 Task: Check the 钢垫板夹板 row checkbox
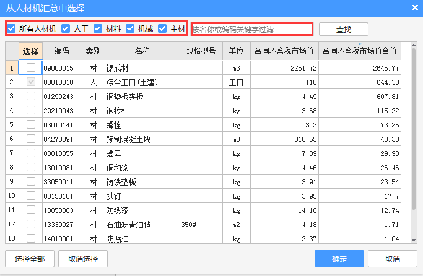pos(31,96)
